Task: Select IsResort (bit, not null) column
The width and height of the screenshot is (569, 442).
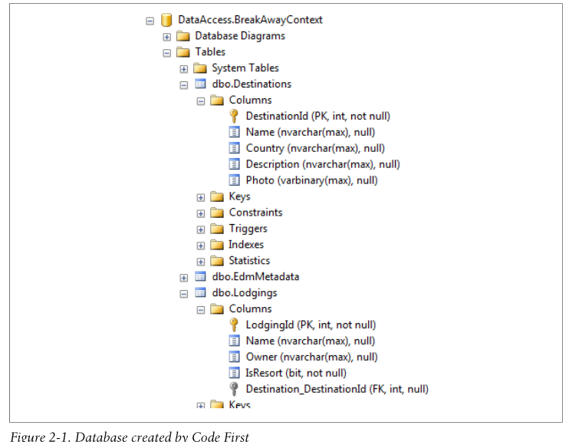Action: point(296,373)
